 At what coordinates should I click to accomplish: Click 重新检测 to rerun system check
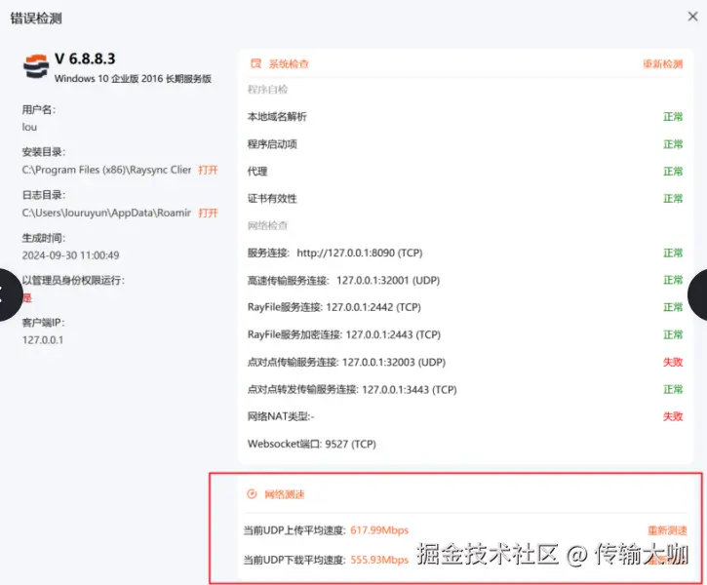662,64
